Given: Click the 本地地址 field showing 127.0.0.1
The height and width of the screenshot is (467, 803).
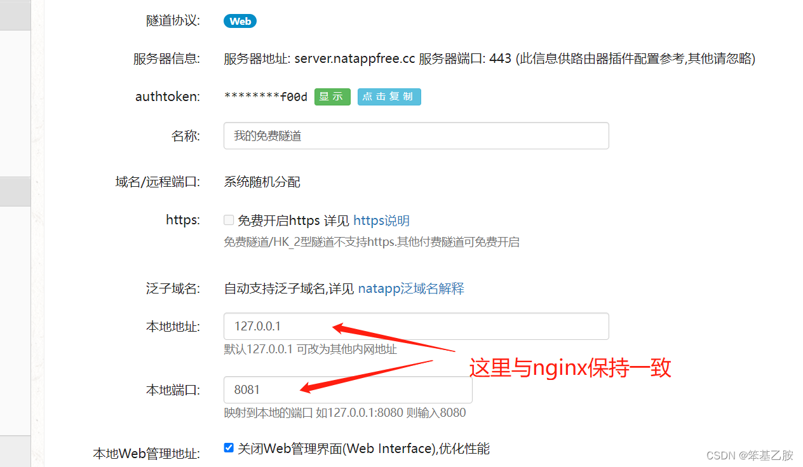Looking at the screenshot, I should [416, 326].
